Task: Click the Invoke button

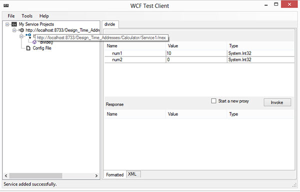Action: click(277, 102)
